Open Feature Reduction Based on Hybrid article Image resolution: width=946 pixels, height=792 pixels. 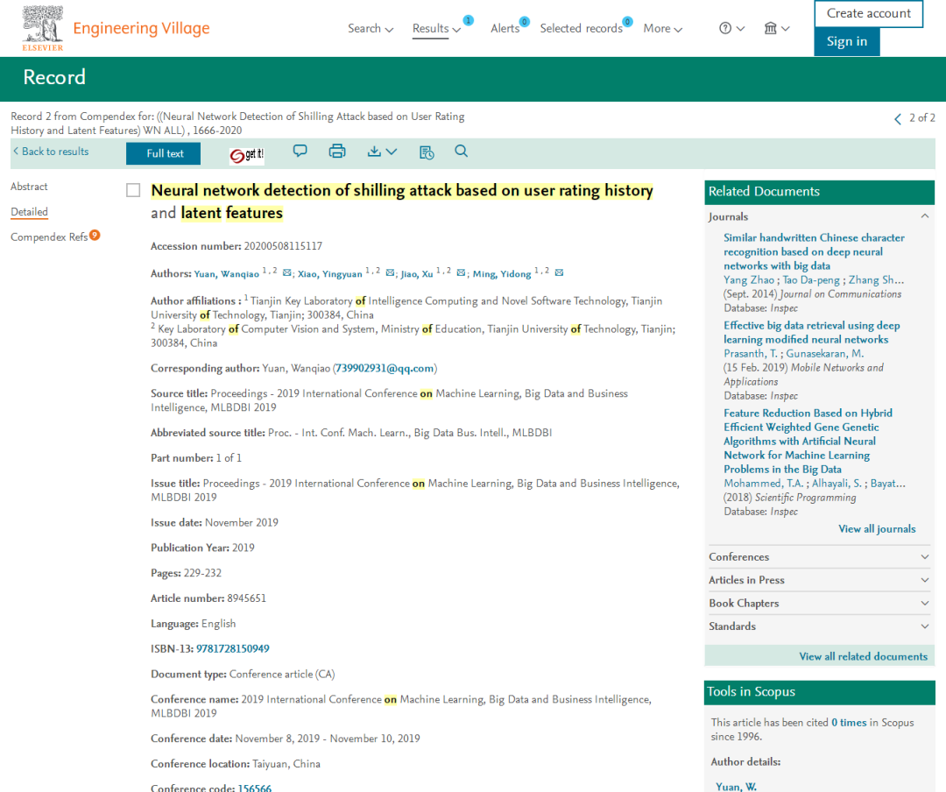coord(808,442)
